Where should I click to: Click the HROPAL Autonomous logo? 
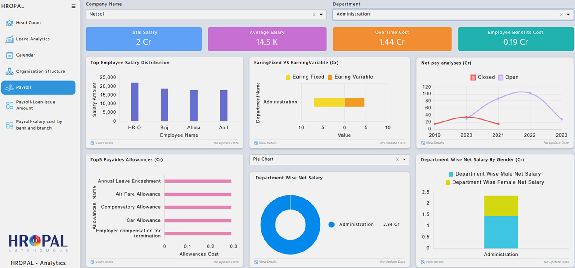click(x=38, y=243)
